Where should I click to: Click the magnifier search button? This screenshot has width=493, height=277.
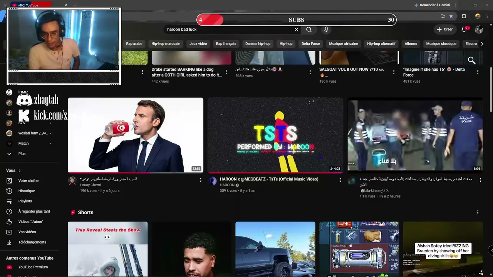point(309,30)
